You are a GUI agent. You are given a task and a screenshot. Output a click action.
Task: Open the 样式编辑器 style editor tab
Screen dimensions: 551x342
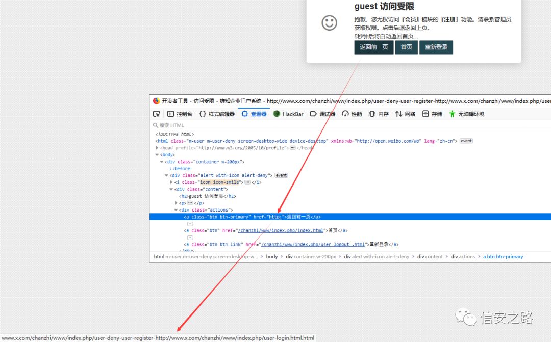217,114
